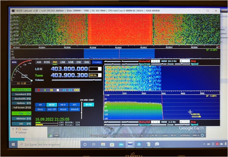Open the 500 Hz tuning step dropdown
The image size is (228, 157).
pyautogui.click(x=100, y=75)
